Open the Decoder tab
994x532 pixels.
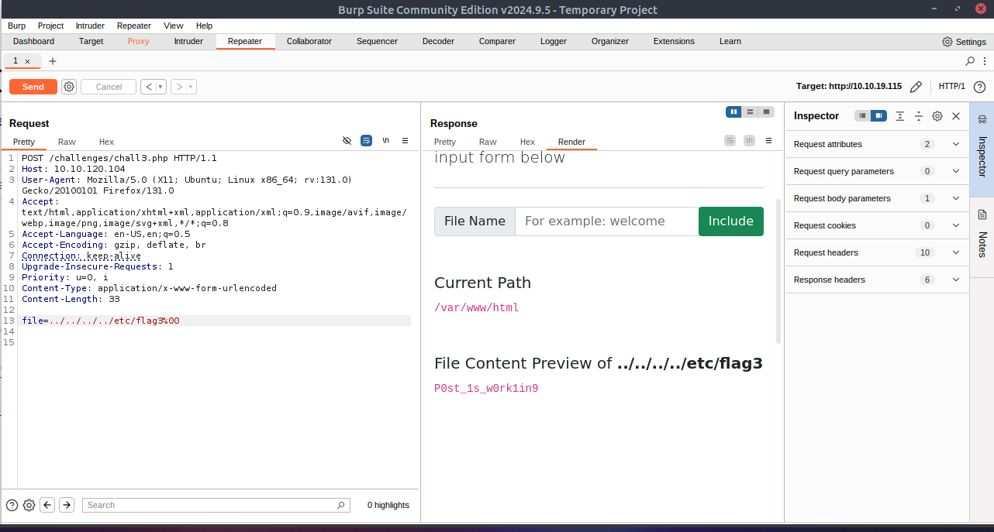click(x=438, y=42)
